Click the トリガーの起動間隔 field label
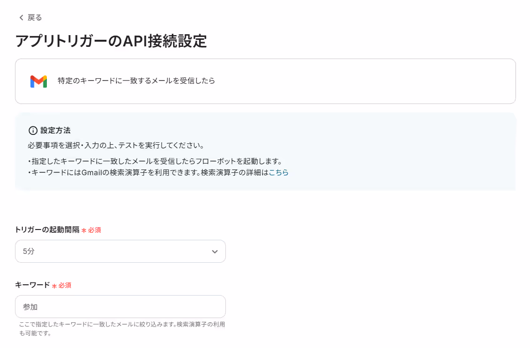 (x=47, y=230)
